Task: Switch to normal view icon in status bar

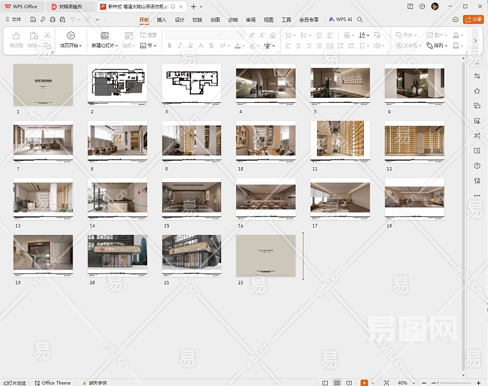Action: 325,383
